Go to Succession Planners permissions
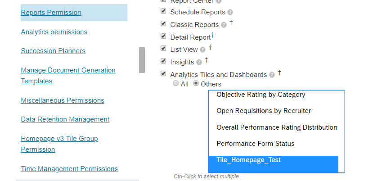 pos(53,51)
